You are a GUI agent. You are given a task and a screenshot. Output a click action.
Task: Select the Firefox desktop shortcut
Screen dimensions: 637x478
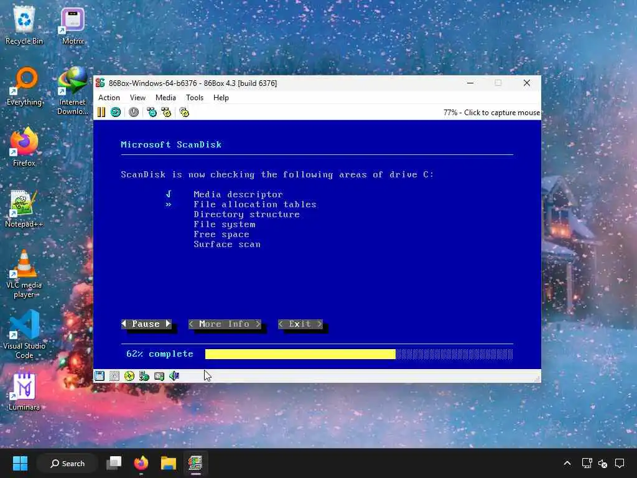[x=24, y=147]
